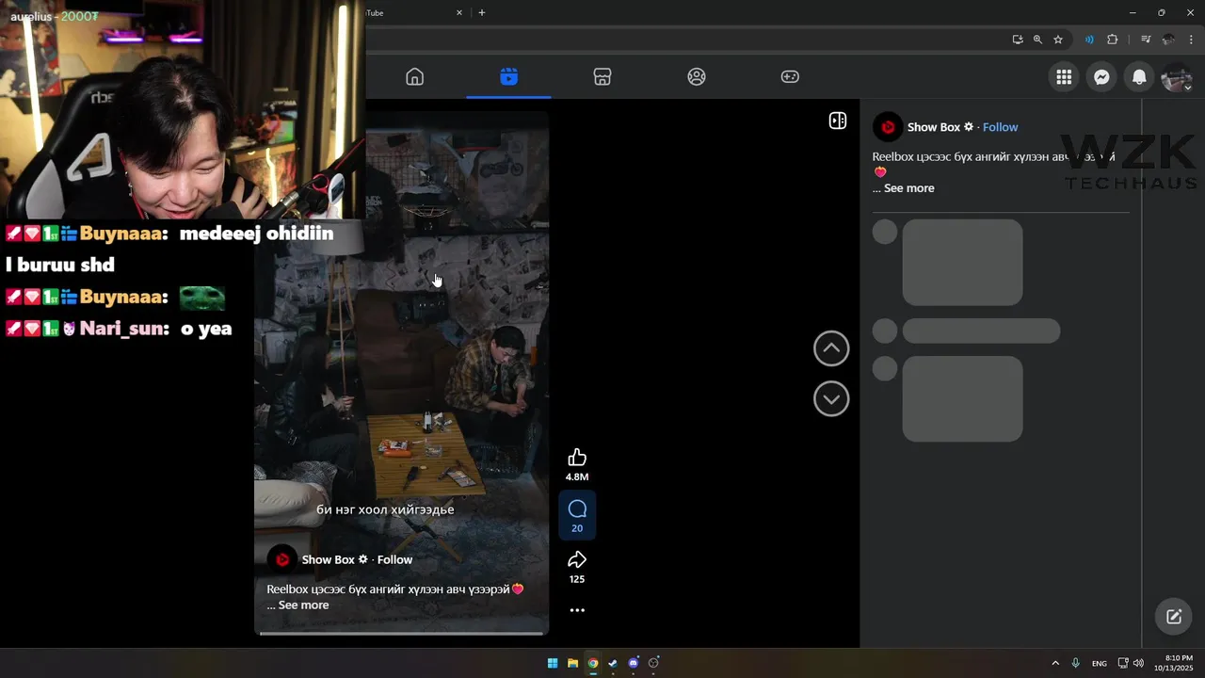The image size is (1205, 678).
Task: Open the Windows Start menu
Action: pyautogui.click(x=553, y=663)
